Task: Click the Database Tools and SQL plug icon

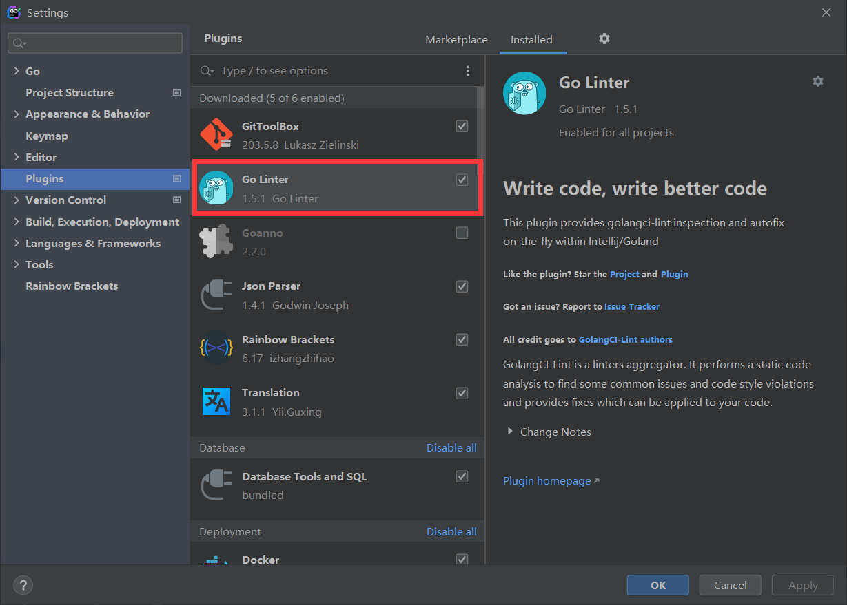Action: 216,485
